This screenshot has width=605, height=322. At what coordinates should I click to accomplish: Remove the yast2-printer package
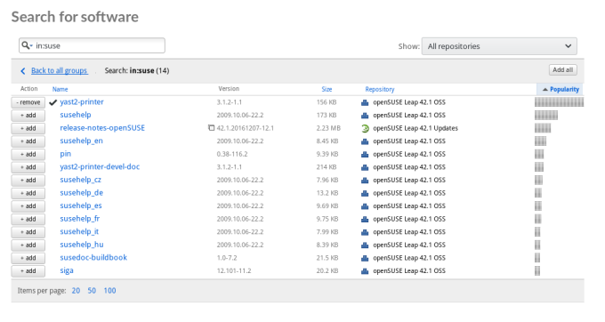[x=28, y=102]
